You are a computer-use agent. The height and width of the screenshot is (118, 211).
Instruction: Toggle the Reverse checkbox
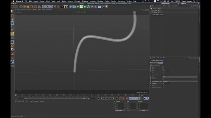(163, 79)
